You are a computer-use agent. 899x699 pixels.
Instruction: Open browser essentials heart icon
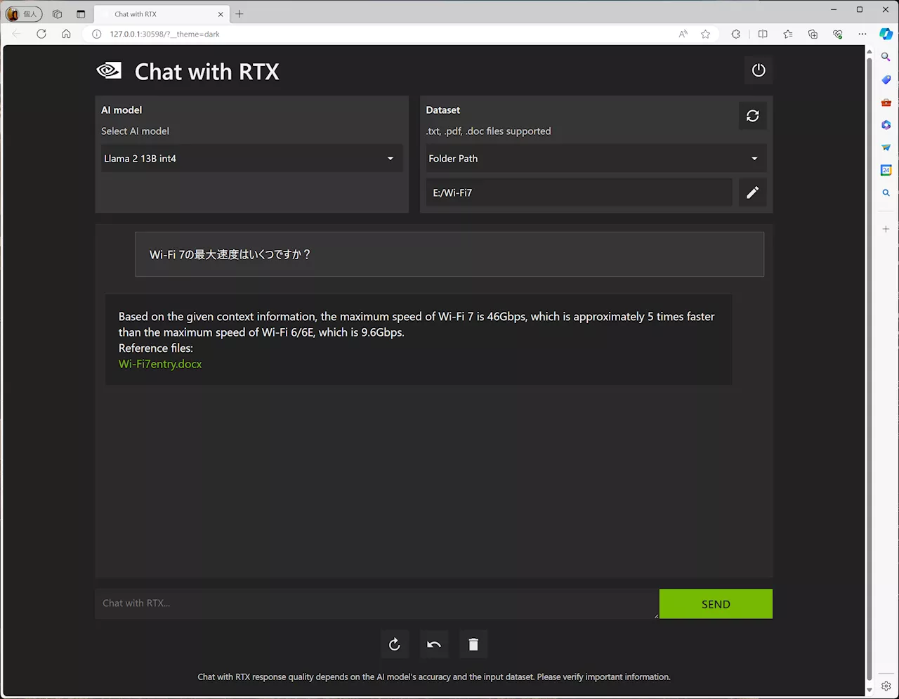tap(838, 34)
